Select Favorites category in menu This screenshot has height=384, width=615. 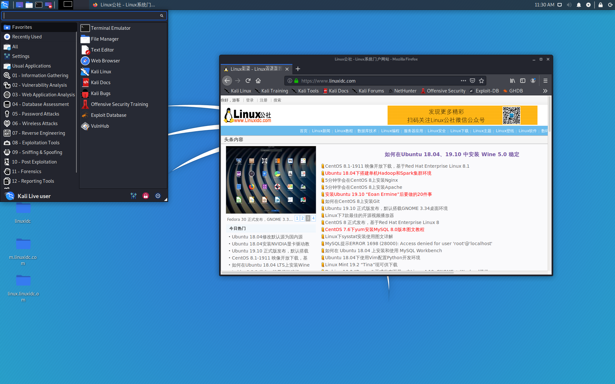[x=39, y=27]
